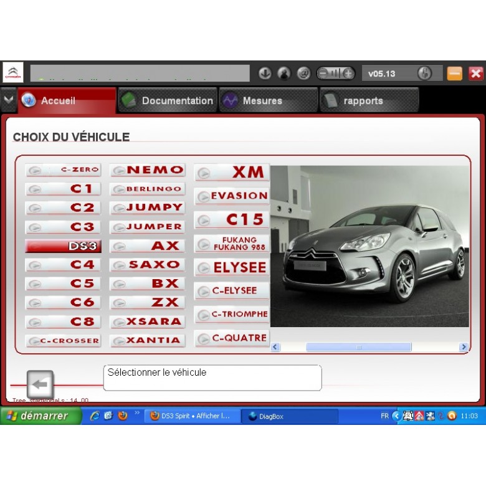Open the rapports tab
Screen dimensions: 486x486
[369, 100]
